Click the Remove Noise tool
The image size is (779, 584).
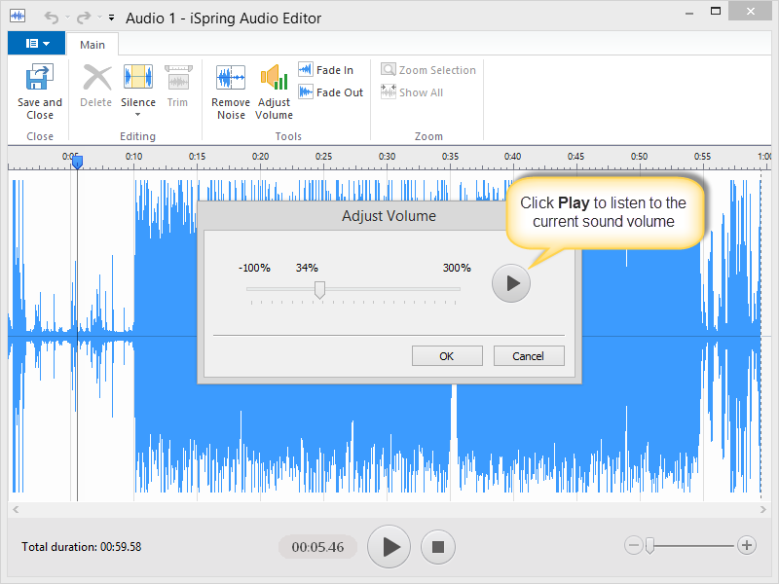pyautogui.click(x=231, y=79)
